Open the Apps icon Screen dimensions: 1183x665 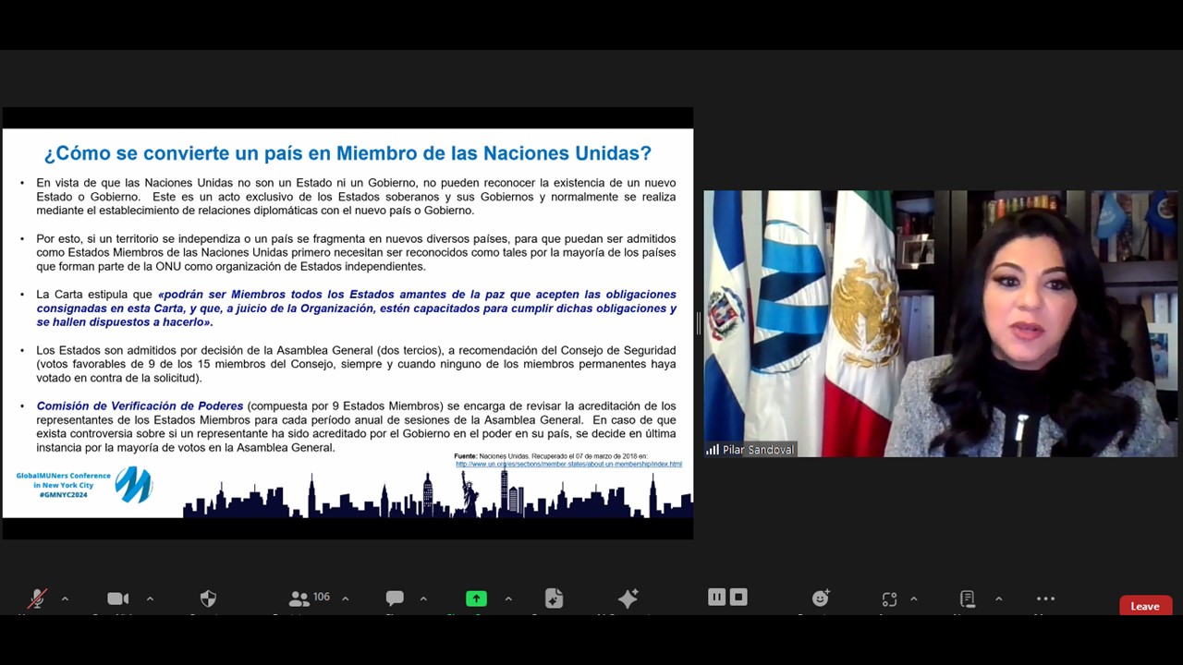[x=889, y=598]
